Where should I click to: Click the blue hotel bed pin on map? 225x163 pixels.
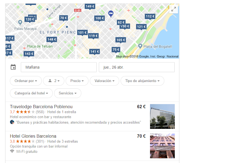click(x=111, y=14)
